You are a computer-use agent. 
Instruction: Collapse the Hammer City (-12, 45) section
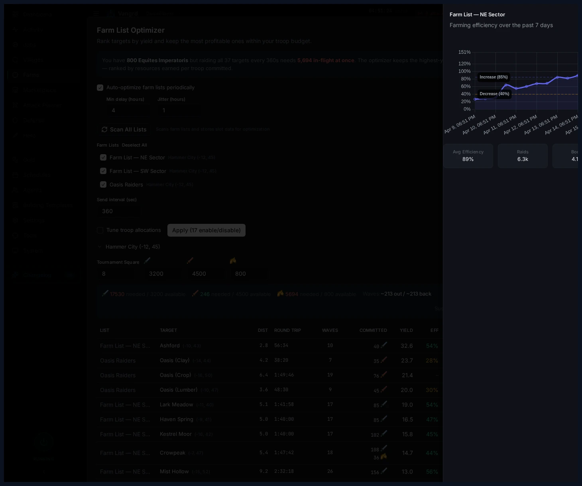click(100, 247)
